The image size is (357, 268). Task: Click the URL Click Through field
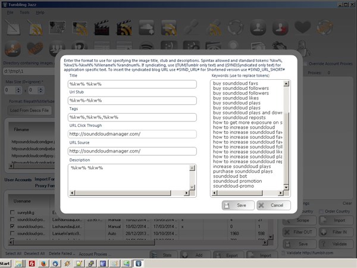[x=132, y=134]
